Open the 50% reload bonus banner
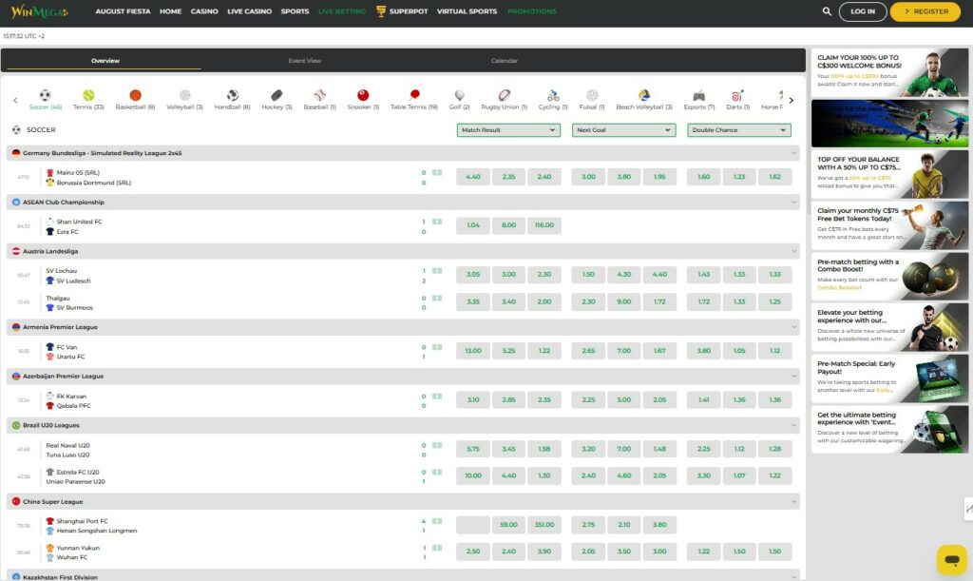Viewport: 973px width, 581px height. pos(889,174)
